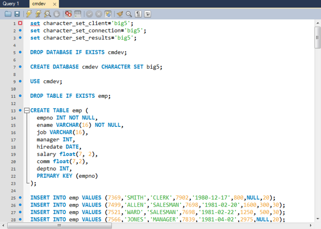
Task: Click the error marker on line 1
Action: [x=20, y=23]
